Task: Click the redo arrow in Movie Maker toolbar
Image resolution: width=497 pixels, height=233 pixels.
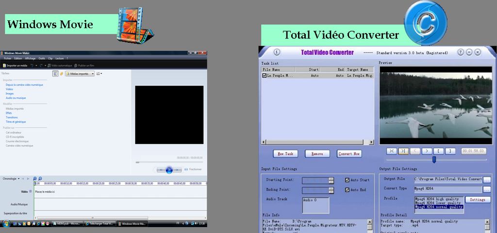Action: (41, 66)
